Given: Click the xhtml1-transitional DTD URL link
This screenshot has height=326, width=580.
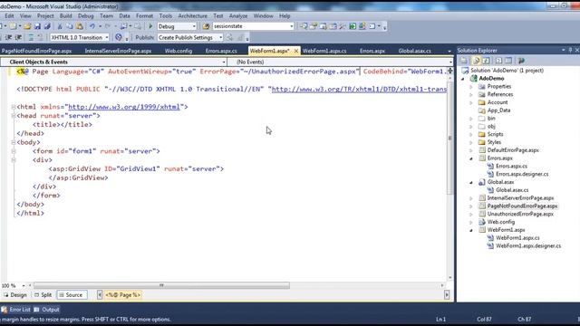Looking at the screenshot, I should click(x=359, y=89).
